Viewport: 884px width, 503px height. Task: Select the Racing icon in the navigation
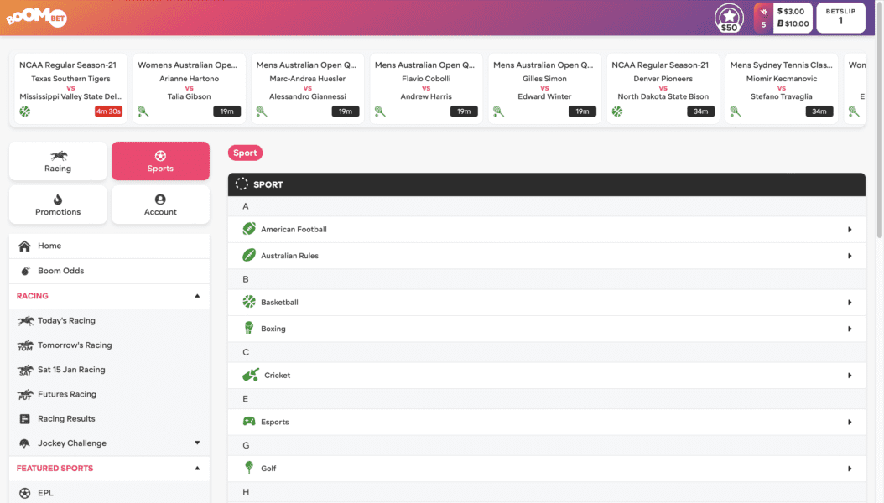pos(57,155)
